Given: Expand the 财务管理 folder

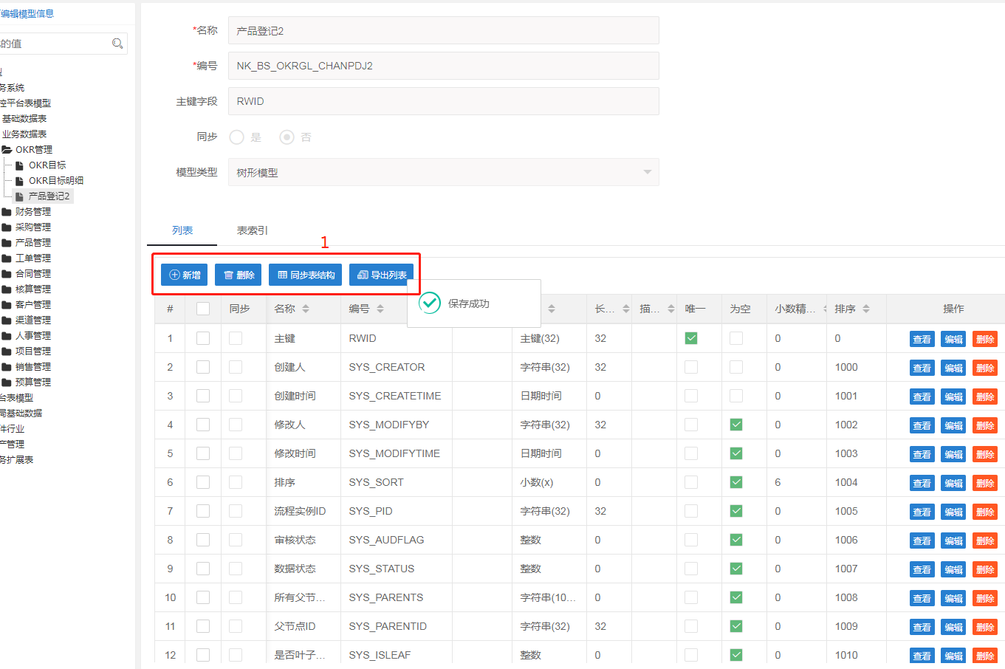Looking at the screenshot, I should 7,212.
